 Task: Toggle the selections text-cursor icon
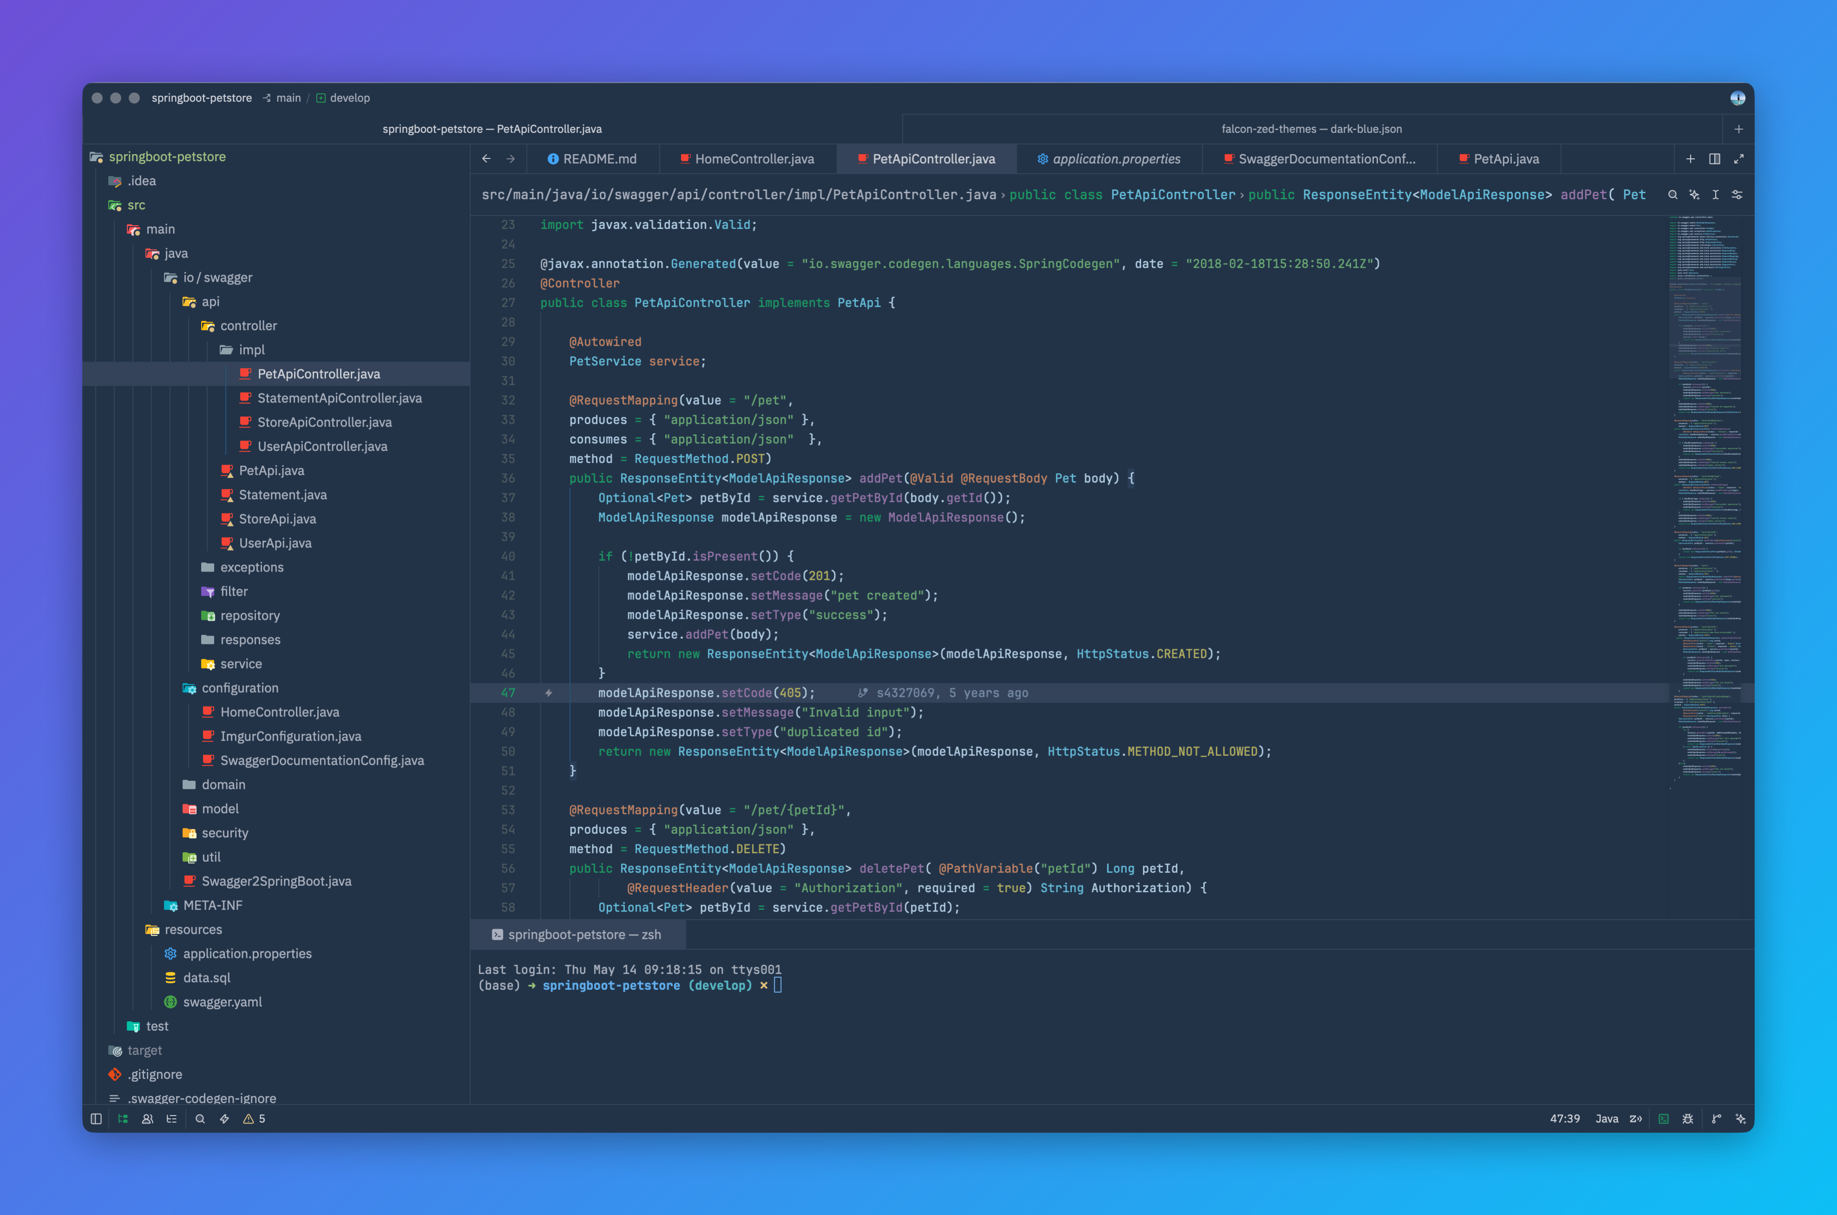click(x=1715, y=195)
